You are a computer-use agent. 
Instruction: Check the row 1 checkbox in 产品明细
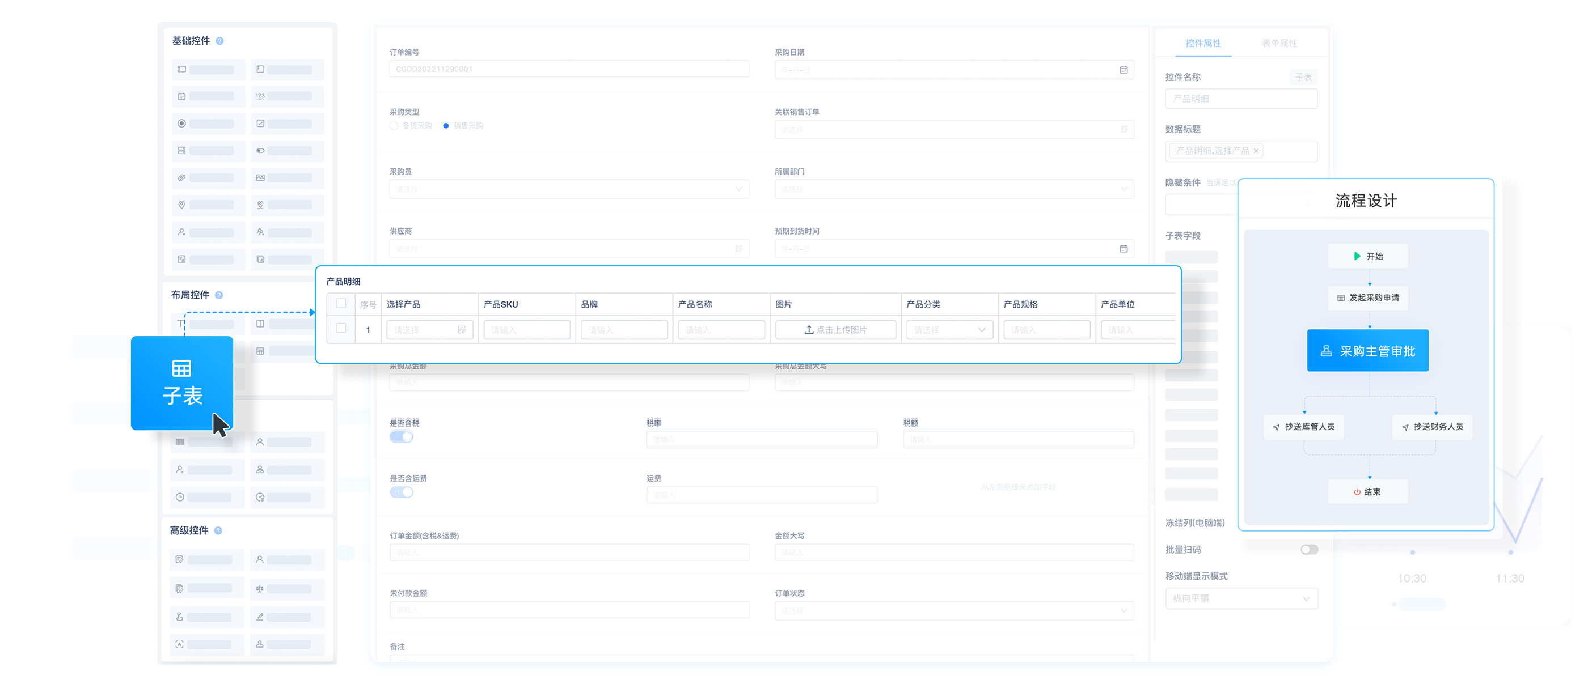click(341, 328)
